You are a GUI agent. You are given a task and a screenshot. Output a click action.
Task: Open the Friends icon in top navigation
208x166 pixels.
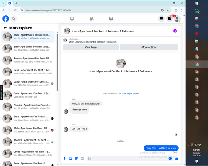coord(92,19)
